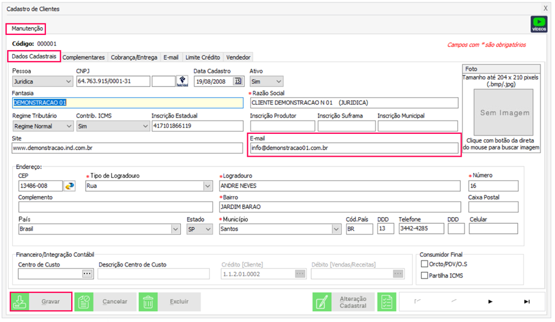Open the Limite Crédito tab
Viewport: 555px width, 322px height.
[x=202, y=57]
